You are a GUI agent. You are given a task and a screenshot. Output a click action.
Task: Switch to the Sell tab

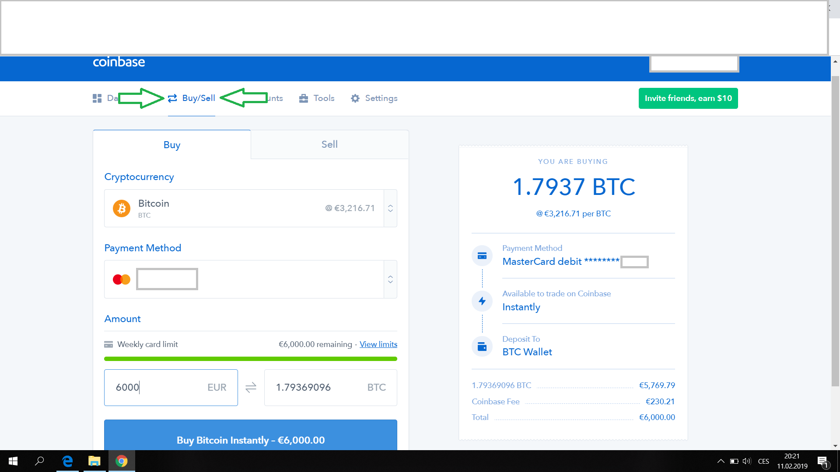click(x=329, y=144)
